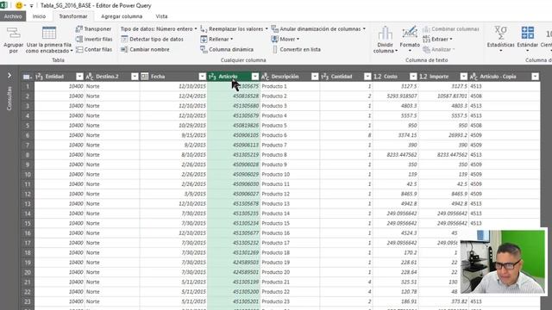The width and height of the screenshot is (552, 310).
Task: Open the Archivo menu
Action: [x=13, y=16]
